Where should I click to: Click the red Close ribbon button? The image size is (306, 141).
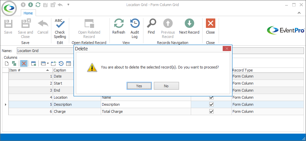pyautogui.click(x=210, y=27)
